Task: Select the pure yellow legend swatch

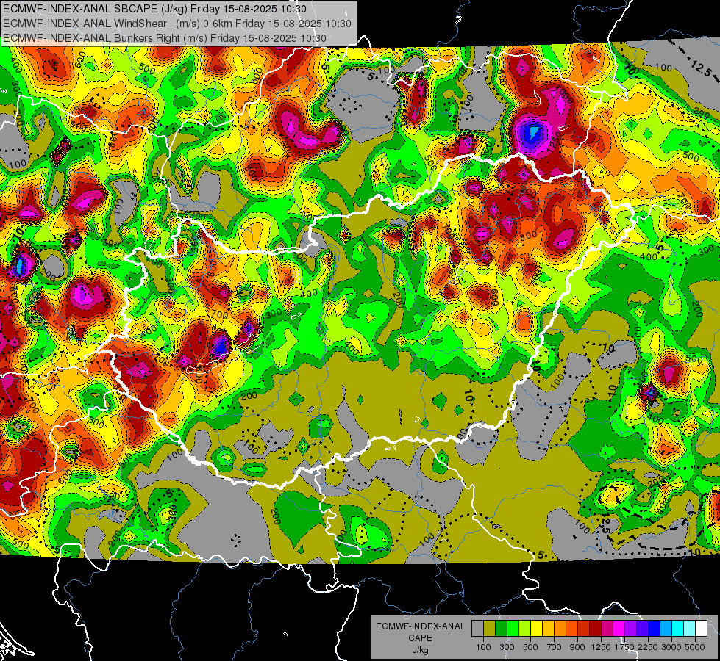Action: pyautogui.click(x=536, y=629)
